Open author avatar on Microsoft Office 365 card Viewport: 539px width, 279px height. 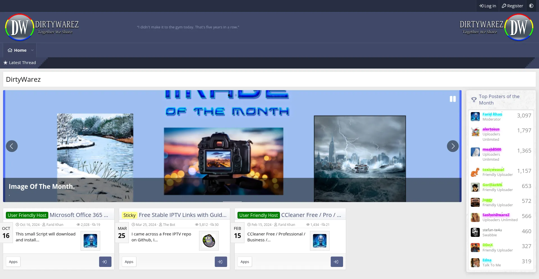tap(90, 241)
